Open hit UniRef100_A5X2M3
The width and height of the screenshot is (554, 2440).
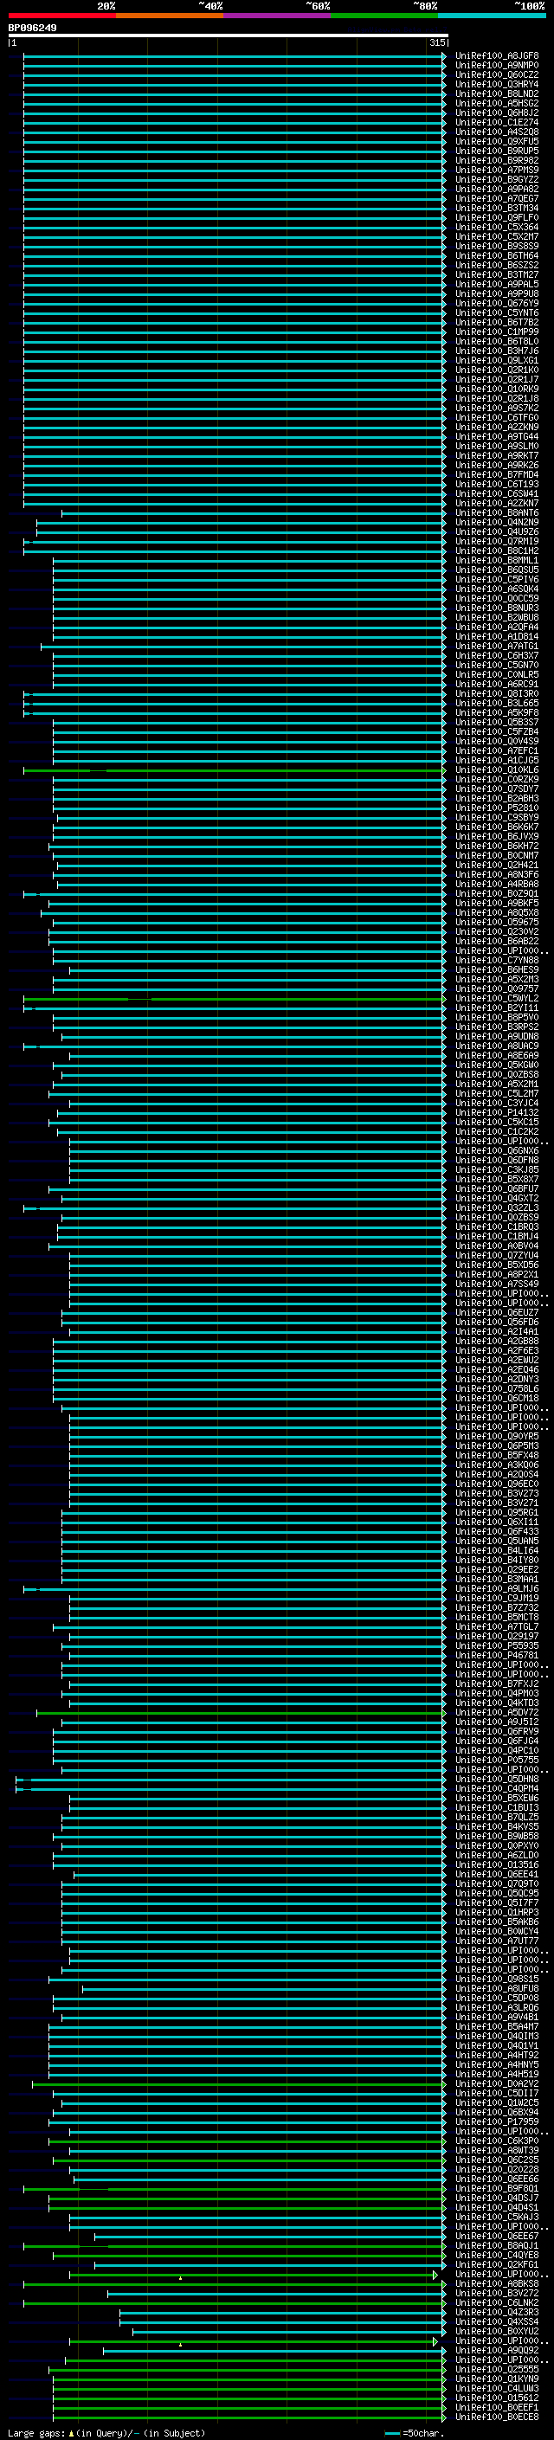point(496,980)
